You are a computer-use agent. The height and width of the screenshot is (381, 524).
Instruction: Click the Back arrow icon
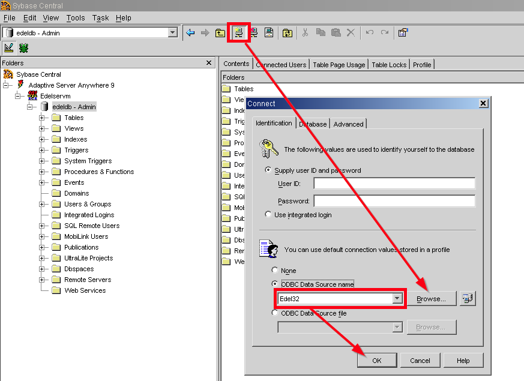click(x=190, y=32)
